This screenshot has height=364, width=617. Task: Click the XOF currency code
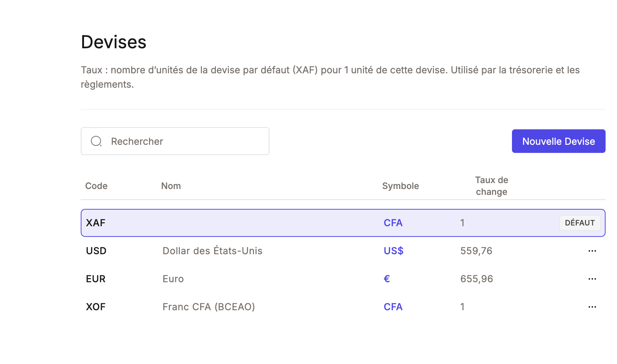96,307
